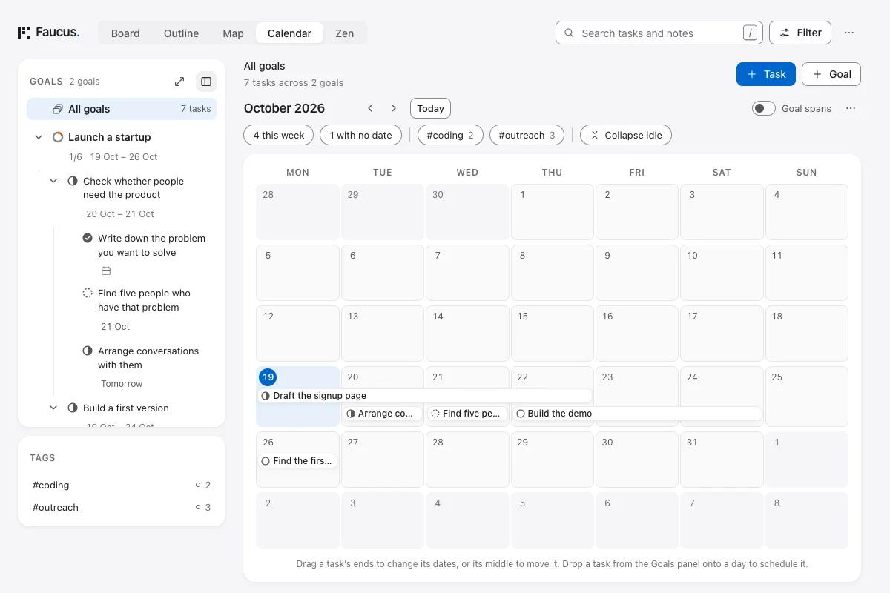Switch to the Board view
The height and width of the screenshot is (593, 890).
(x=125, y=33)
